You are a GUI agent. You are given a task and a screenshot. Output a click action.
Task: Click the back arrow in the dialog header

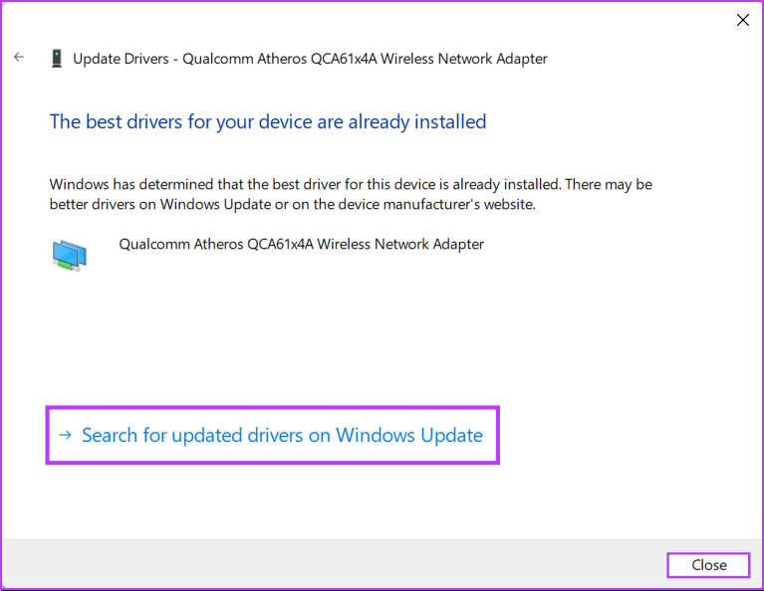pyautogui.click(x=19, y=58)
